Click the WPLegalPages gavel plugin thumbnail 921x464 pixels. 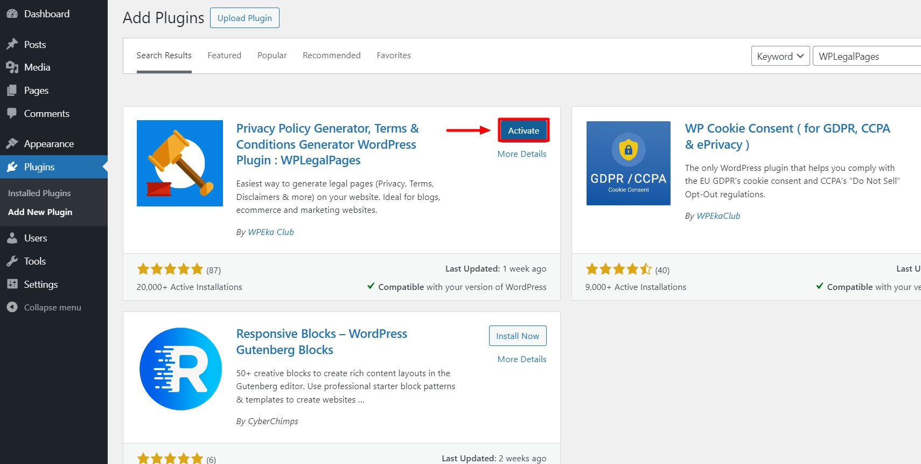click(180, 163)
